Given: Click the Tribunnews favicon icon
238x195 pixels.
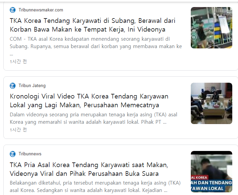Looking at the screenshot, I should (x=13, y=154).
